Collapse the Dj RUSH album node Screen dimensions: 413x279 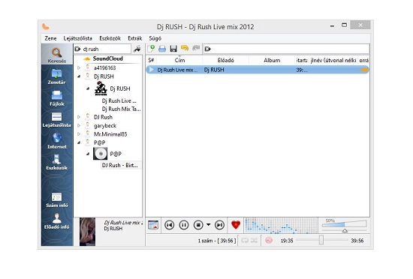pos(88,88)
